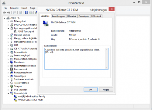The height and width of the screenshot is (110, 152).
Task: Click the Tárolóvezérlők controller icon
Action: coord(12,83)
